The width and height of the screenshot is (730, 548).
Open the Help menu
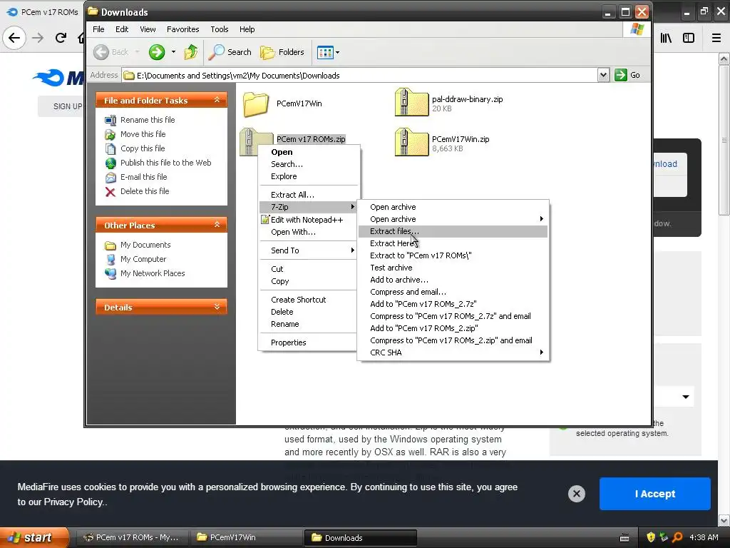pyautogui.click(x=247, y=29)
